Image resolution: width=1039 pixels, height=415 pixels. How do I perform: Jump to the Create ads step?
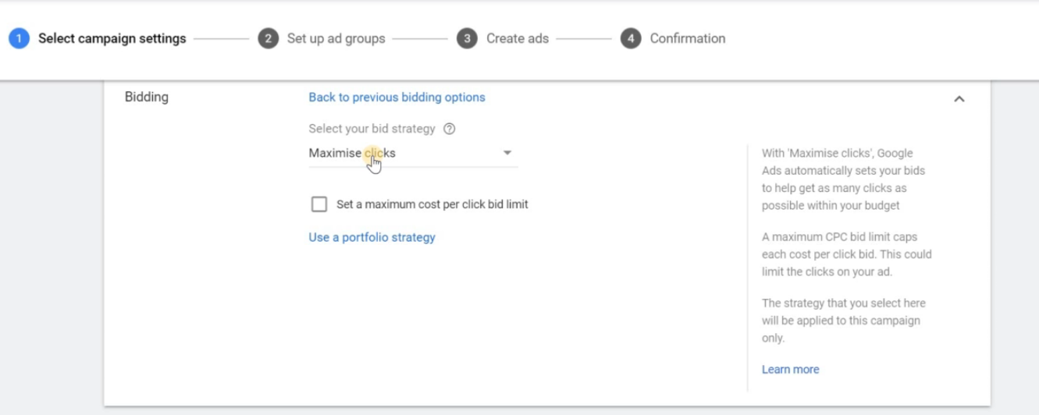(517, 38)
